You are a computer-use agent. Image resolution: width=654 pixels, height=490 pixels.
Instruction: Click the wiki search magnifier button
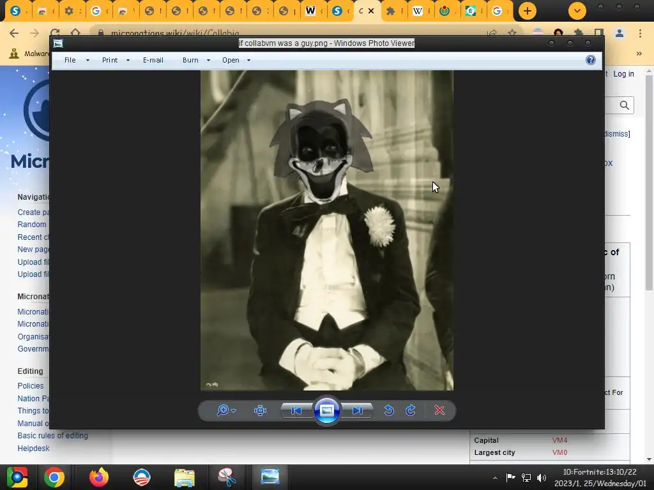(x=625, y=105)
